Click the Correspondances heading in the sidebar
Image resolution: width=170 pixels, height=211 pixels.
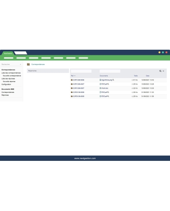click(8, 70)
